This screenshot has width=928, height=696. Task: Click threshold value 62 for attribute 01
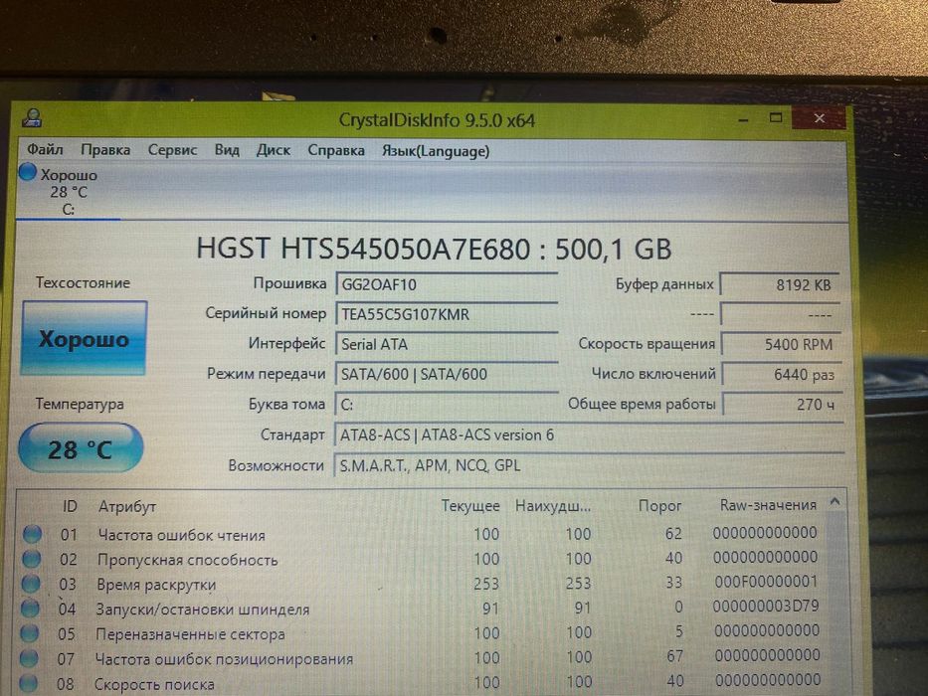(673, 533)
